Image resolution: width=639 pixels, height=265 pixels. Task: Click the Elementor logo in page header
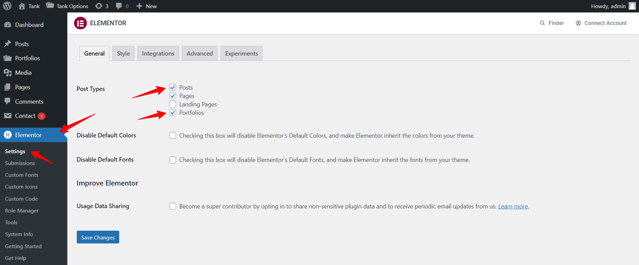(80, 23)
